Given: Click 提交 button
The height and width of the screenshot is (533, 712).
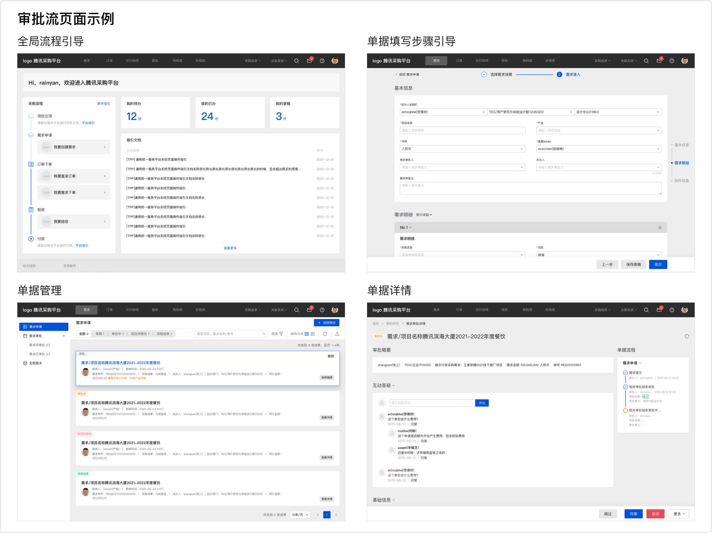Looking at the screenshot, I should pos(658,264).
